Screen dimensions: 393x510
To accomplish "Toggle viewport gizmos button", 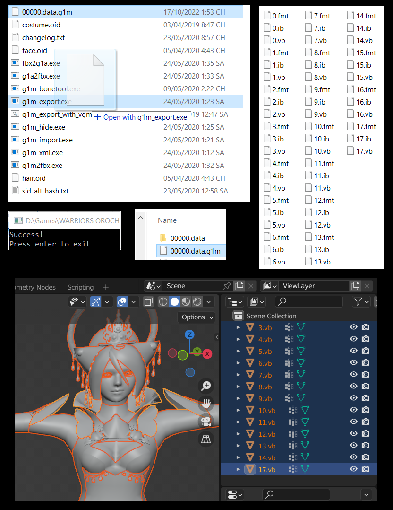I will (x=95, y=302).
